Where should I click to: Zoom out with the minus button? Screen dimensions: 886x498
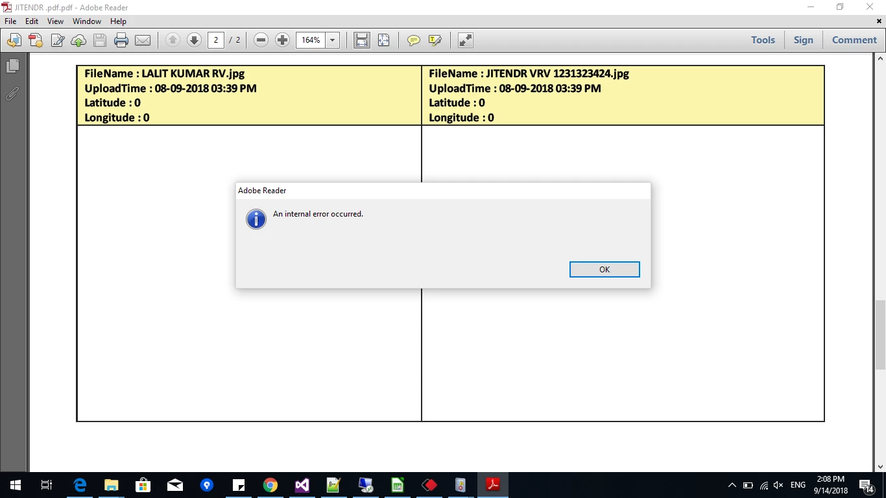pos(261,40)
